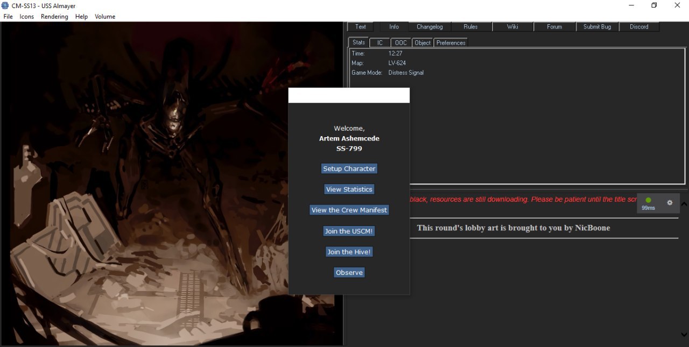Click the chat scroll down arrow
Screen dimensions: 689x347
[684, 334]
